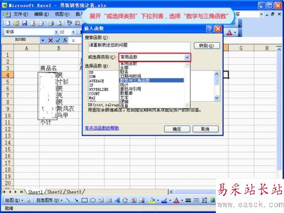Click the Open folder toolbar icon

pos(16,23)
